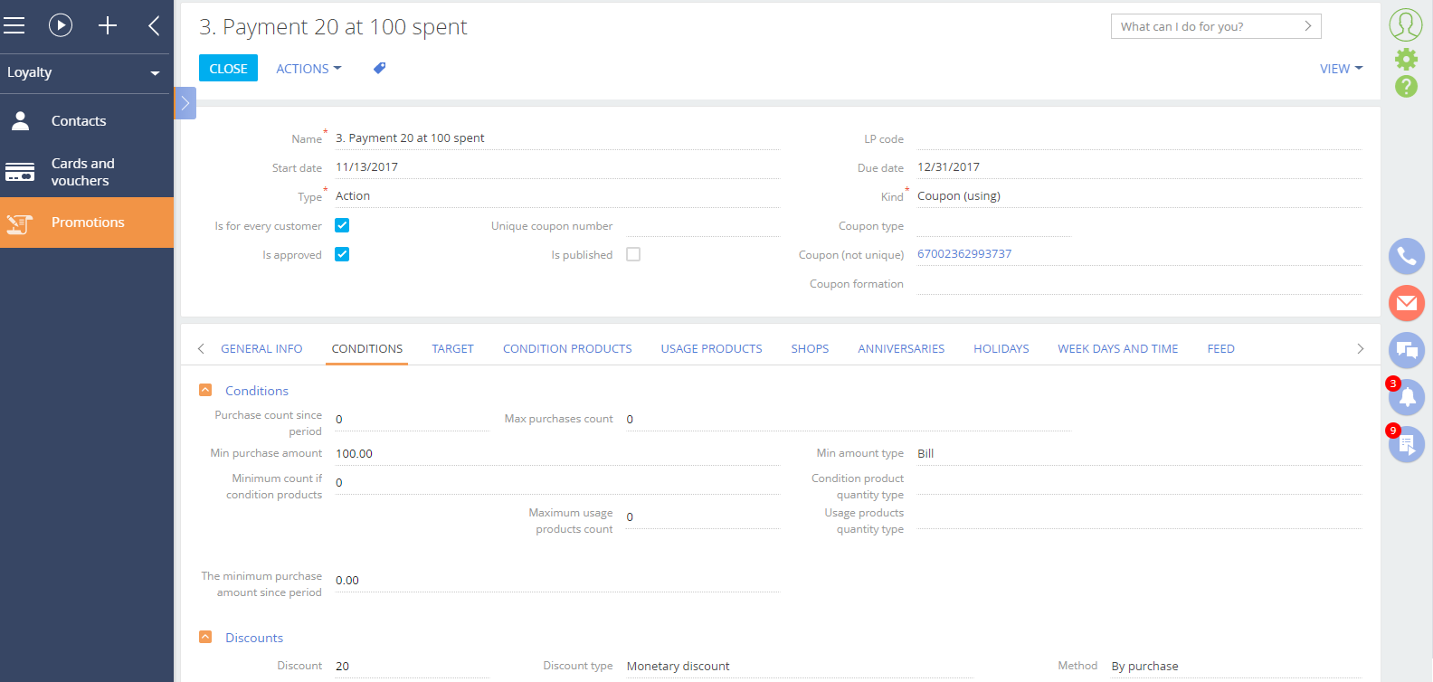Open Cards and vouchers section

(x=87, y=172)
